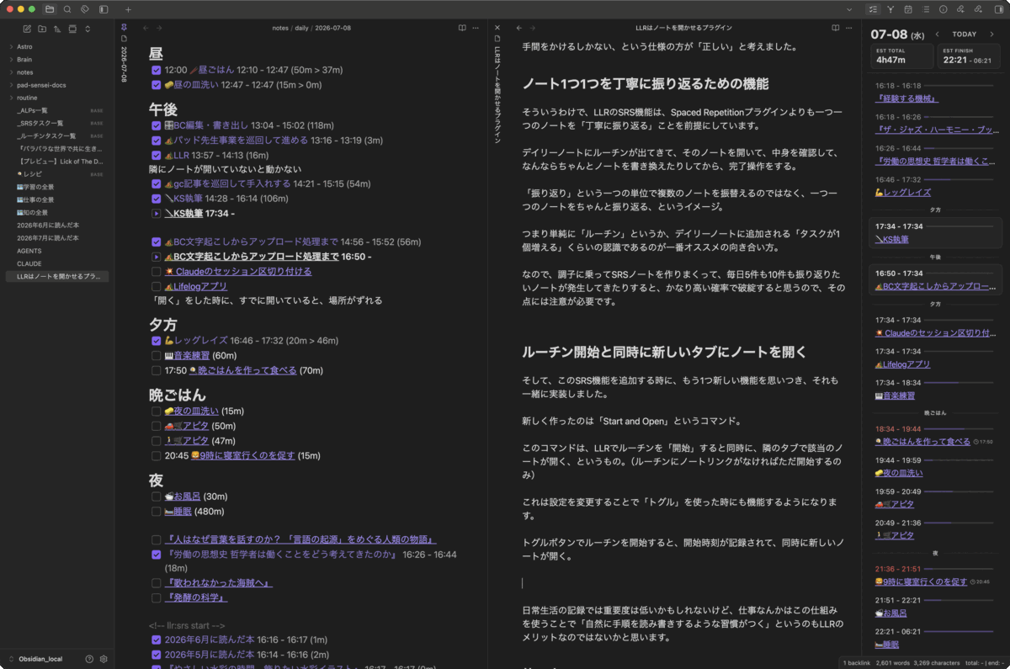Open the search sidebar tab
The height and width of the screenshot is (669, 1010).
point(67,9)
